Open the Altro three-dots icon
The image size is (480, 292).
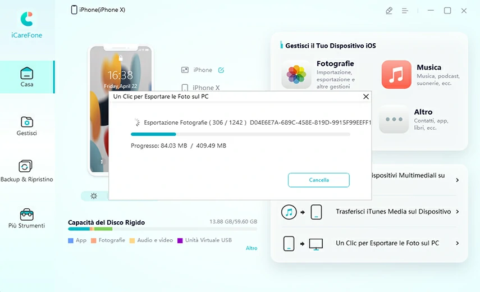pos(394,120)
